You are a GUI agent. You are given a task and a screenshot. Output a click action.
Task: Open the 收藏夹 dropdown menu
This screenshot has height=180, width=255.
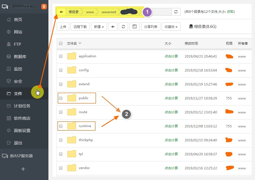coord(171,27)
